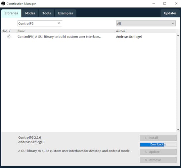Close the Contribution Manager window
Image resolution: width=181 pixels, height=168 pixels.
click(x=176, y=4)
